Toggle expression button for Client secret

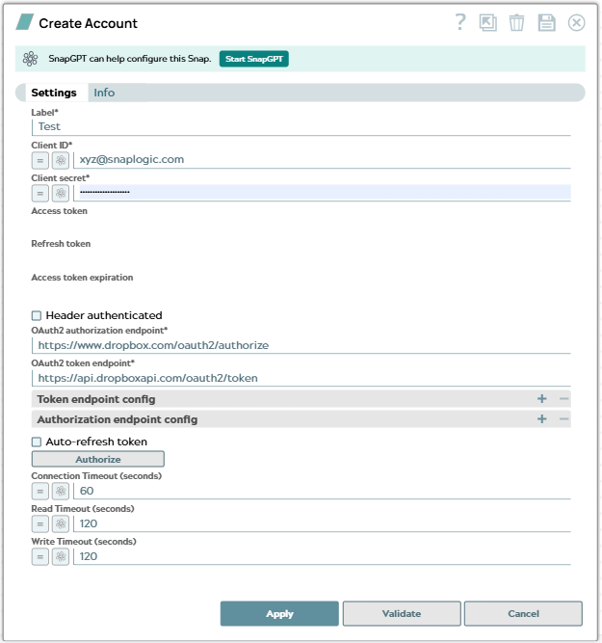click(40, 193)
